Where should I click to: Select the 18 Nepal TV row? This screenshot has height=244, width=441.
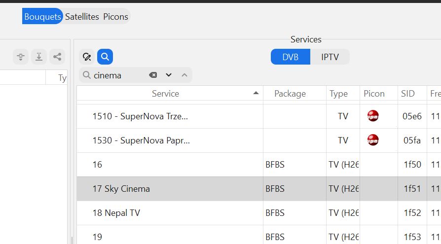259,213
